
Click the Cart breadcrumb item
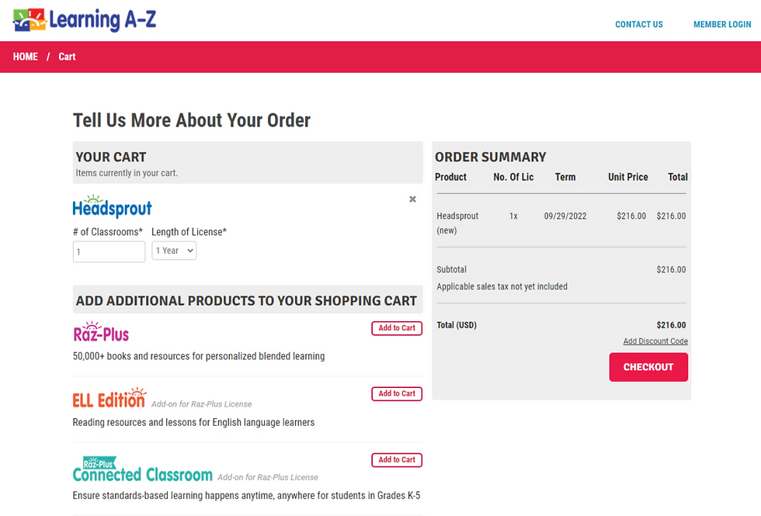point(68,57)
